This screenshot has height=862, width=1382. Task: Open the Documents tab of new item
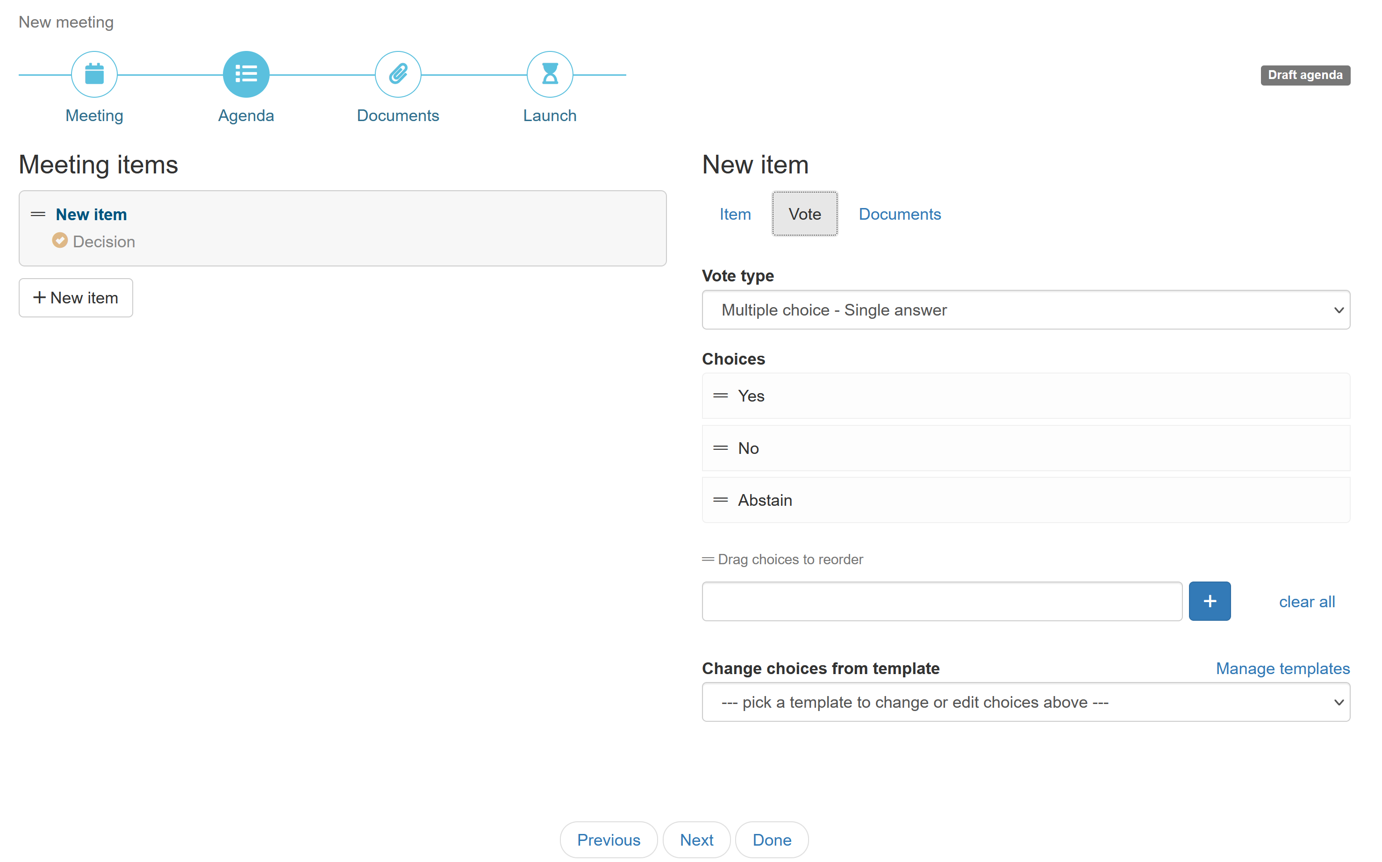[899, 214]
